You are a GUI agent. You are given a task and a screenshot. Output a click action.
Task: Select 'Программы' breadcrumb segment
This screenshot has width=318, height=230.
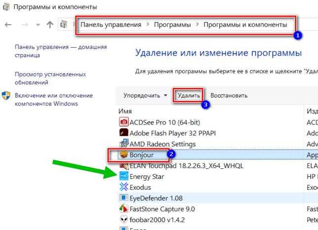[172, 25]
